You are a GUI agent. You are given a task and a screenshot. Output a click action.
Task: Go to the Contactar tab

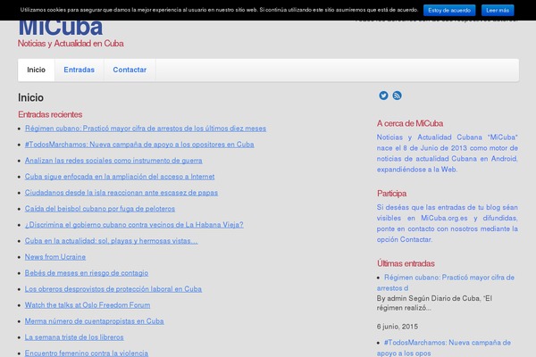tap(130, 70)
